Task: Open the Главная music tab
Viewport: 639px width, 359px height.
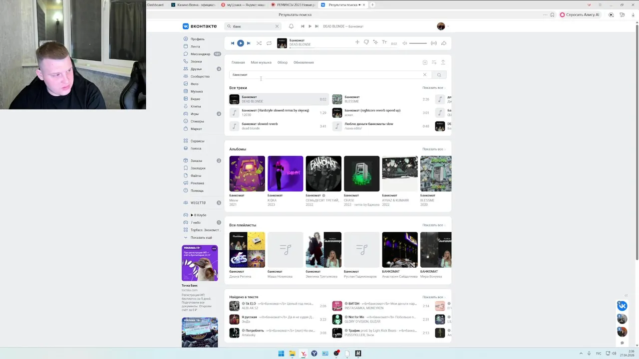Action: pyautogui.click(x=238, y=62)
